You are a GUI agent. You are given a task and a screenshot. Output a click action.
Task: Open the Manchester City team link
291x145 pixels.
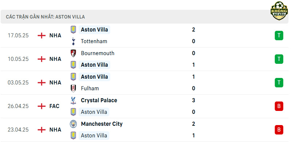coord(102,124)
